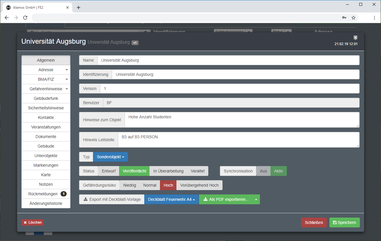Click into the Name field

coord(228,60)
